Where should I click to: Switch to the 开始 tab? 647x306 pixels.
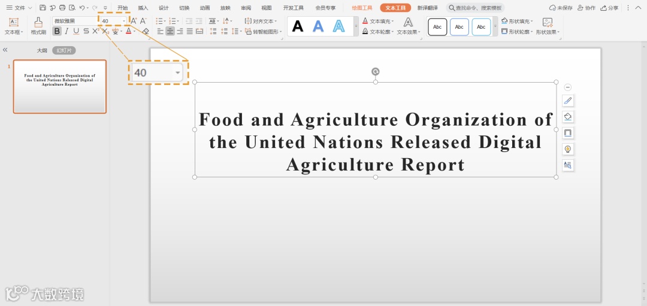(x=123, y=7)
